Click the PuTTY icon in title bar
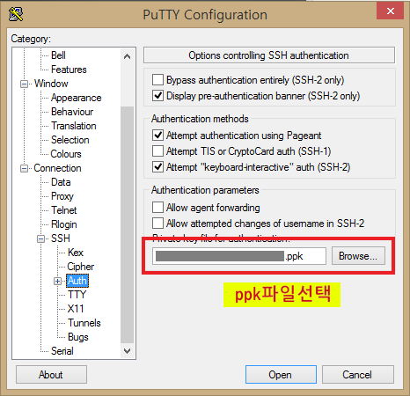 (x=16, y=14)
